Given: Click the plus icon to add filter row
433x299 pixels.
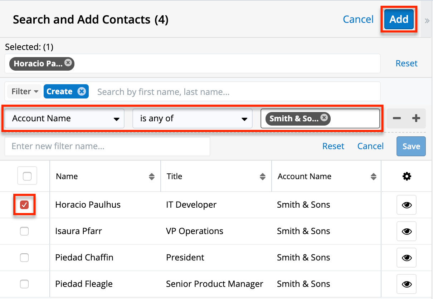Looking at the screenshot, I should tap(416, 119).
